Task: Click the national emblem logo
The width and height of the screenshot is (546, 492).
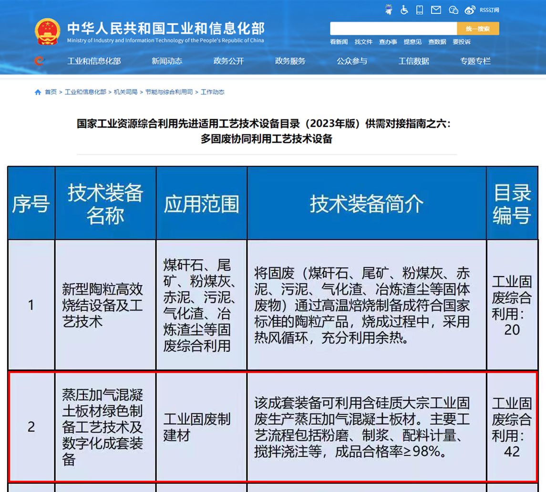Action: [x=48, y=31]
